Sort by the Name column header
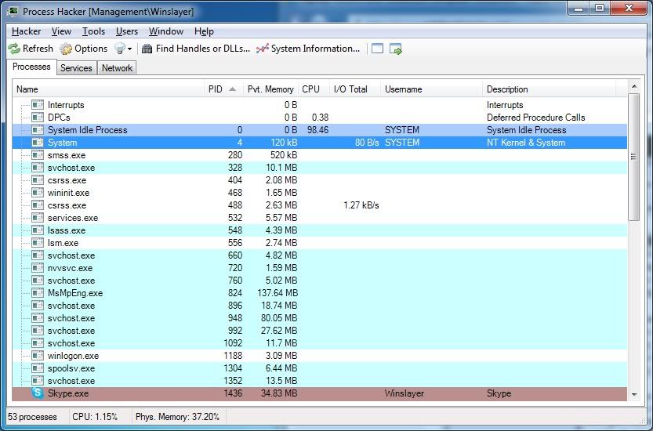 coord(108,89)
